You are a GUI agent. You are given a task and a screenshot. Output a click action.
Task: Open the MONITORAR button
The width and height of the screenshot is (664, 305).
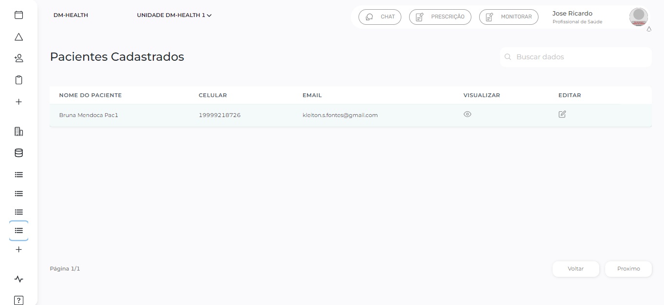[x=509, y=17]
